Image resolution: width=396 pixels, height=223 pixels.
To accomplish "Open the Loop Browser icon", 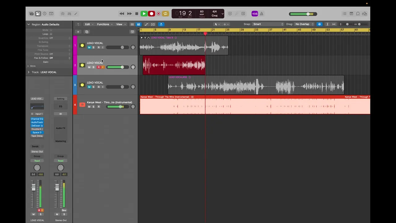I will (358, 14).
